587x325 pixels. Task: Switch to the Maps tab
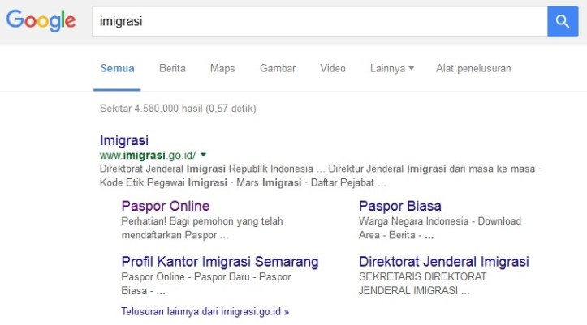[x=222, y=68]
